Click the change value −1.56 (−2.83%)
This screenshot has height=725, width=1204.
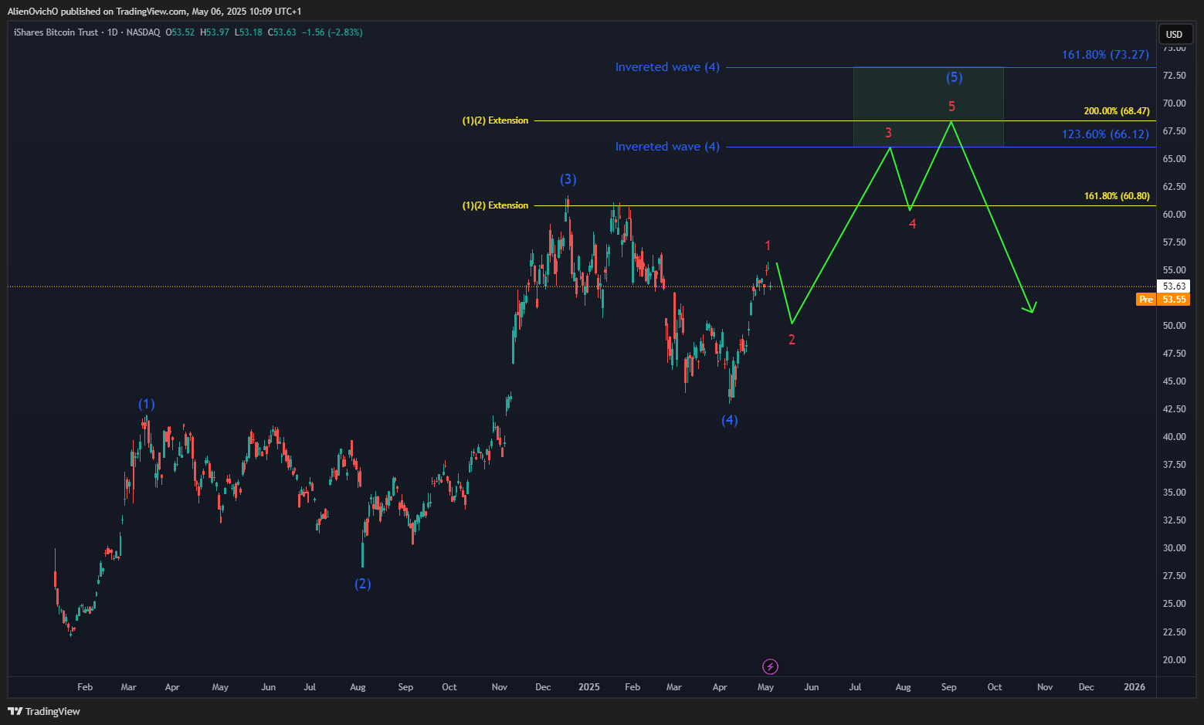[x=332, y=32]
